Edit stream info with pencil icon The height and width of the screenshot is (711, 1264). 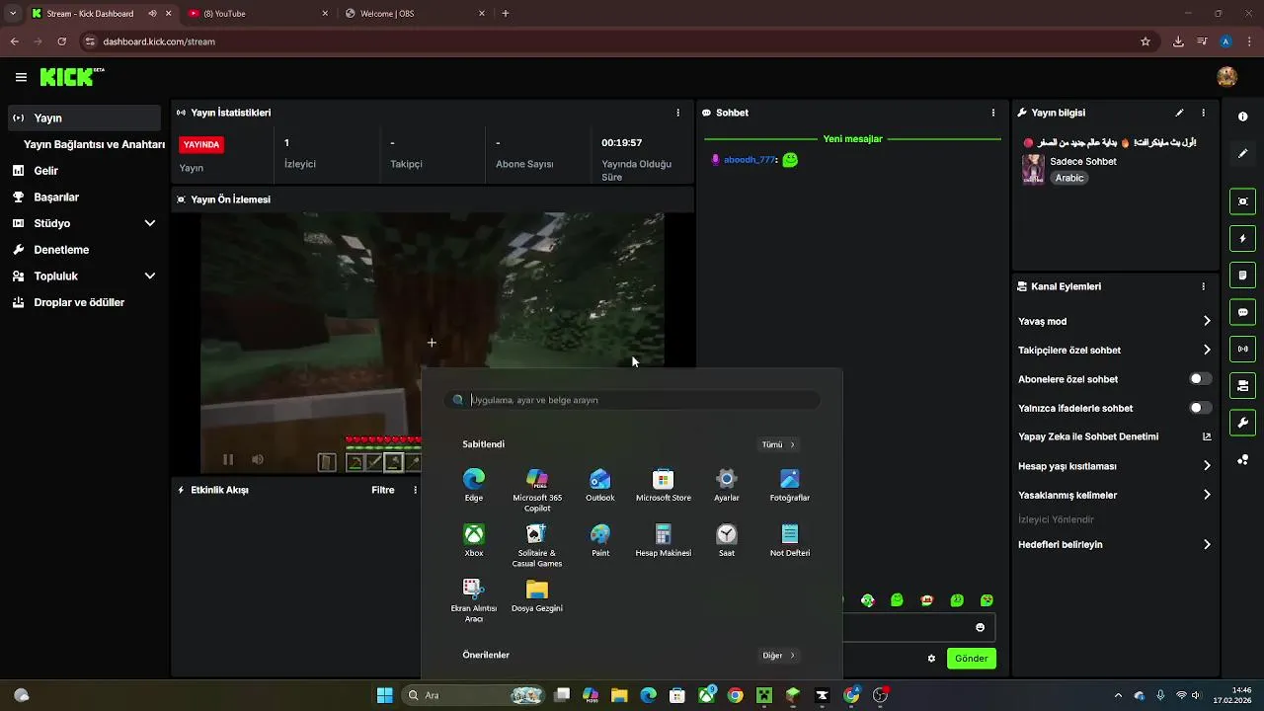1179,113
